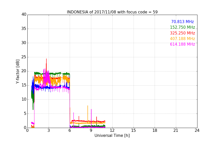
Task: Select the 407.188 MHz legend label
Action: point(182,39)
